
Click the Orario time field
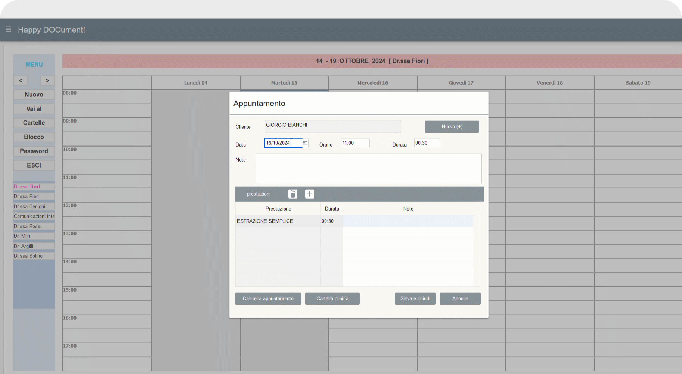pos(355,143)
